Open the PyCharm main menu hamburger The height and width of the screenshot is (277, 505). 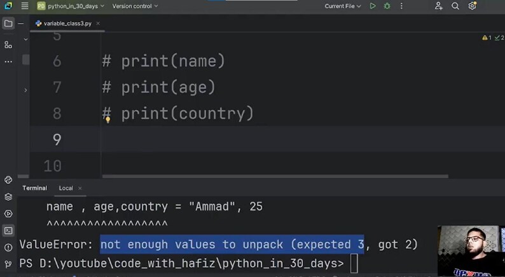[25, 6]
